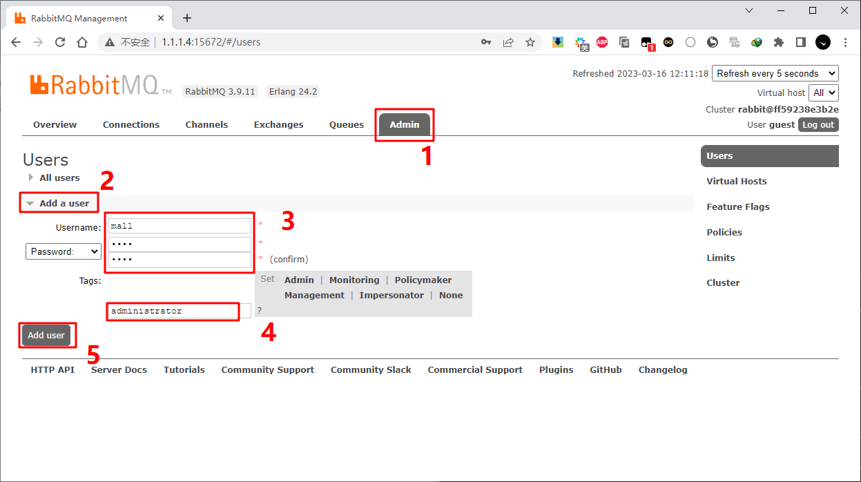
Task: Switch to the Exchanges tab
Action: [278, 125]
